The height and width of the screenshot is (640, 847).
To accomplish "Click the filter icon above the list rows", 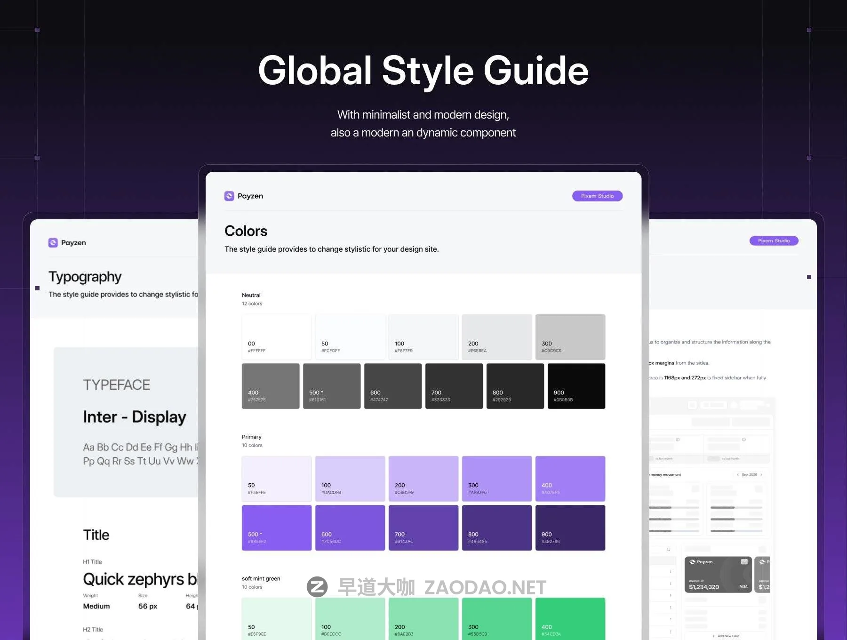I will (x=669, y=549).
